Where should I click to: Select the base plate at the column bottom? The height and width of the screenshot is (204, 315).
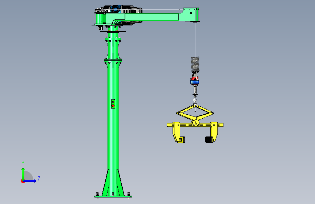click(113, 197)
